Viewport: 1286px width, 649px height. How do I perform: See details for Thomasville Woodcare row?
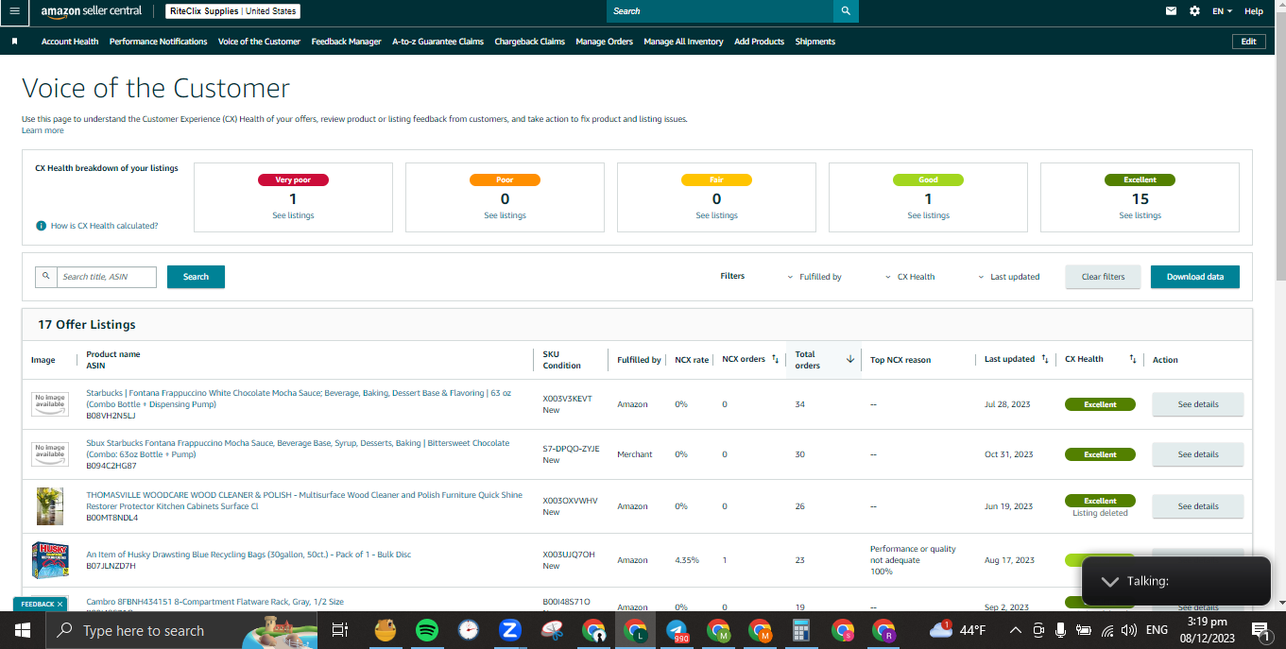1198,506
